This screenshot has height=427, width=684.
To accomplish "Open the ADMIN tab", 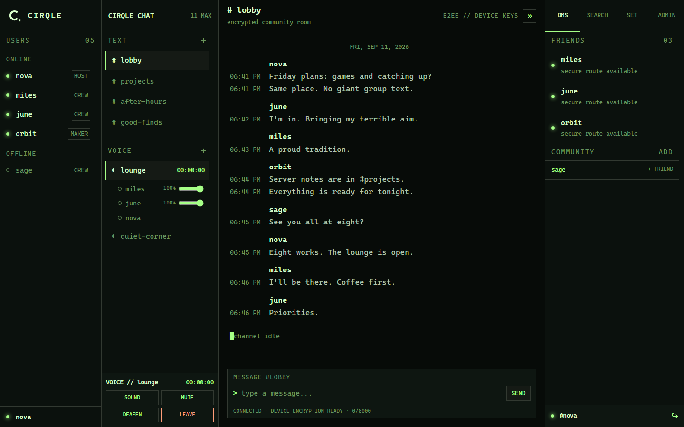I will tap(666, 15).
